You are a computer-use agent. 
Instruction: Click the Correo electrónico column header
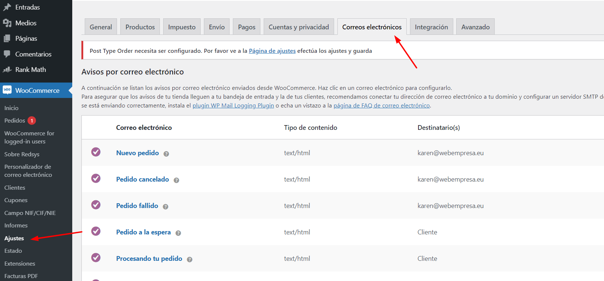144,127
